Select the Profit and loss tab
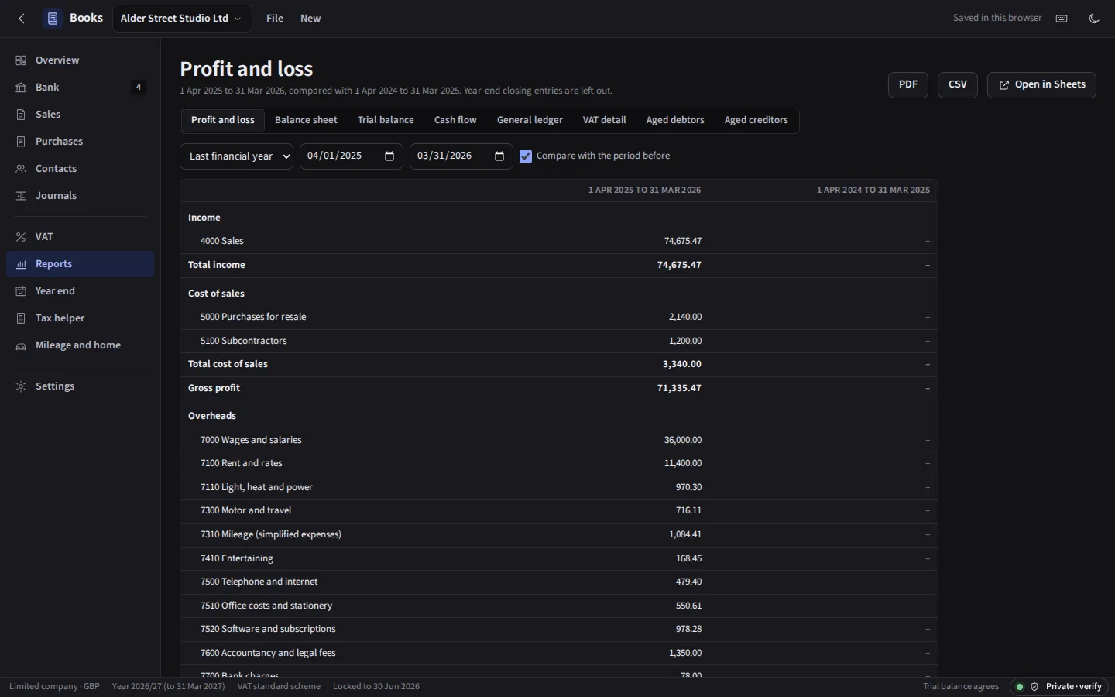1115x697 pixels. coord(223,121)
